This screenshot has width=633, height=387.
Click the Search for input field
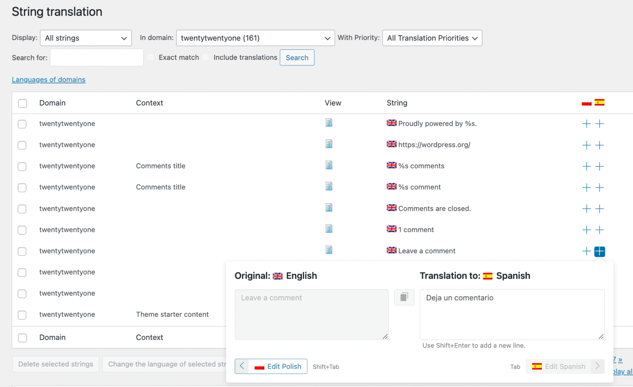[96, 57]
